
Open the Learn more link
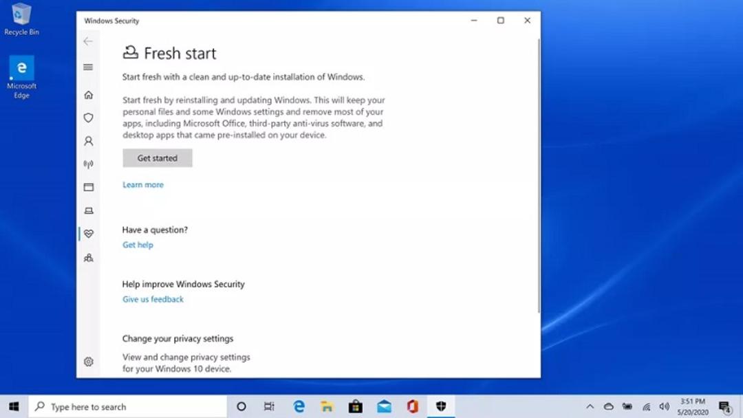click(x=143, y=185)
